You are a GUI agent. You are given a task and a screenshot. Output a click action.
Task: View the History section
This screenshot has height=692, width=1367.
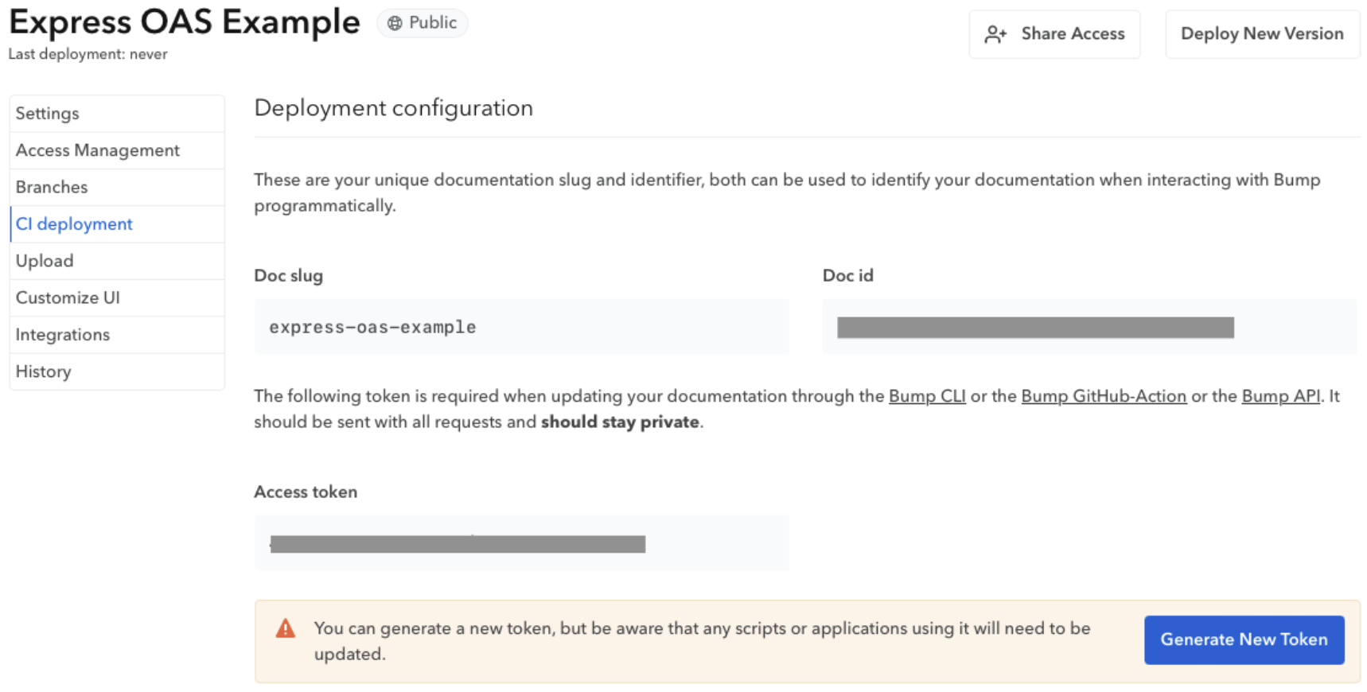43,371
